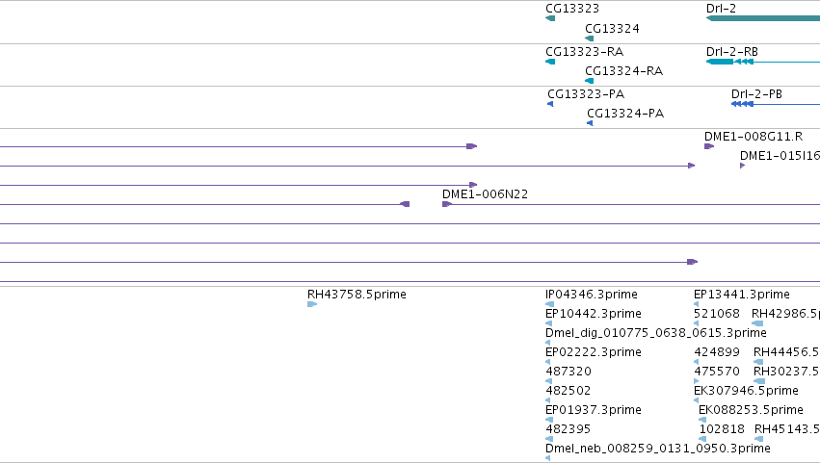Click the DME1-008G11.R clone arrow
Image resolution: width=820 pixels, height=463 pixels.
click(709, 146)
